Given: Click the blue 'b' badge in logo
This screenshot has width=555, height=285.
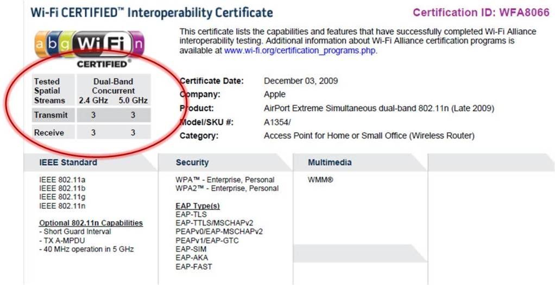Looking at the screenshot, I should [54, 44].
